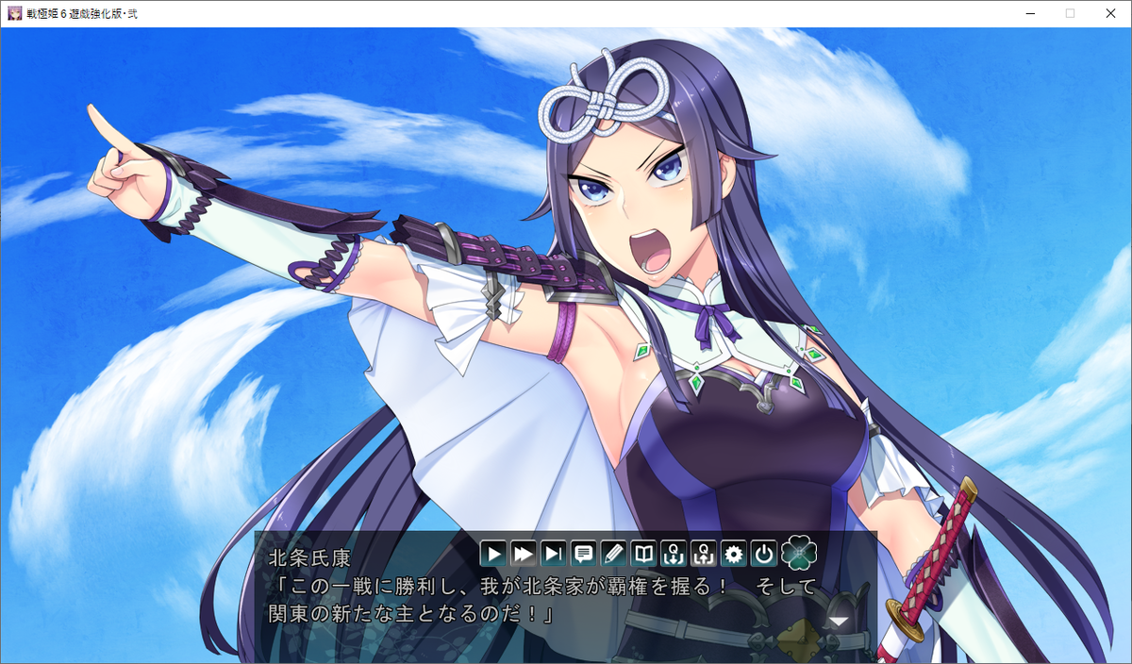Image resolution: width=1132 pixels, height=664 pixels.
Task: Close the game window
Action: click(1111, 14)
